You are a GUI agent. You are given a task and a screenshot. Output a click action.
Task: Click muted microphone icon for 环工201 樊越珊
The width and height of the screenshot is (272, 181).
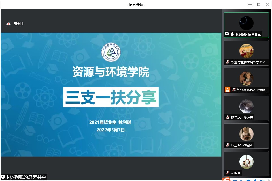tap(228, 117)
